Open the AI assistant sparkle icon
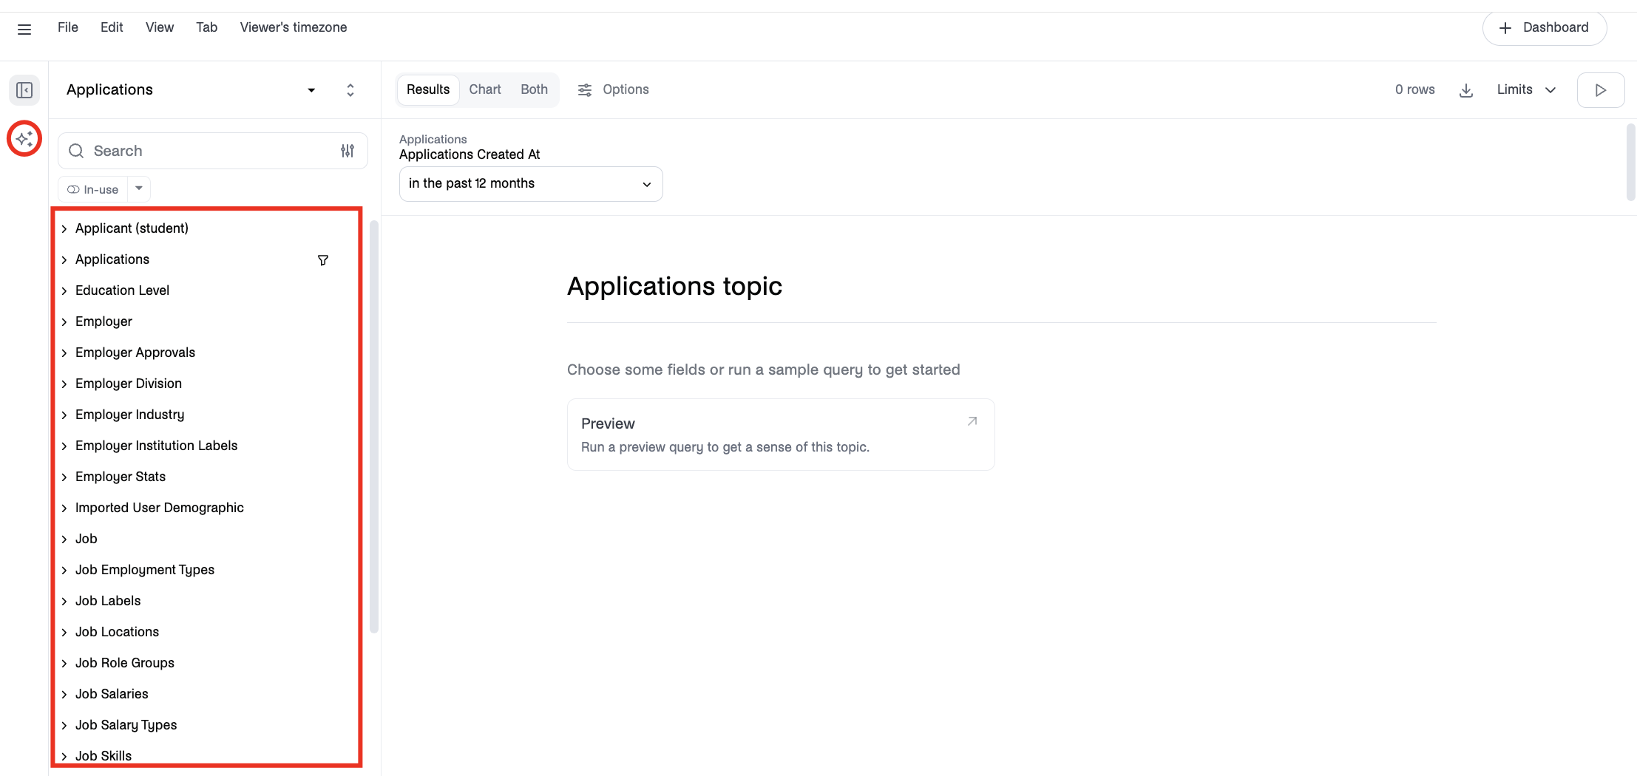1637x776 pixels. [24, 138]
